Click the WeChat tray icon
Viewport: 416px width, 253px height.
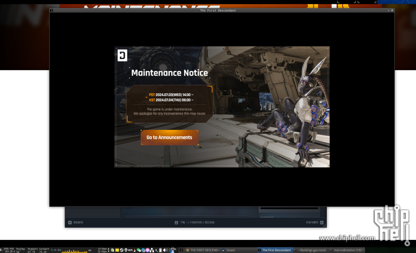point(138,250)
